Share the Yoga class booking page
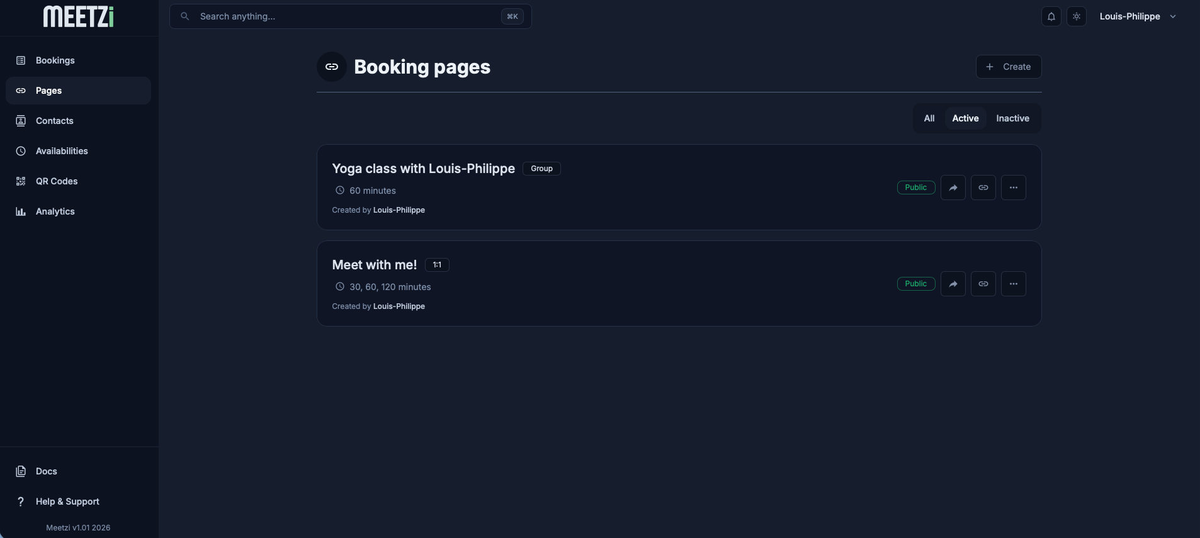The image size is (1200, 538). (x=953, y=188)
